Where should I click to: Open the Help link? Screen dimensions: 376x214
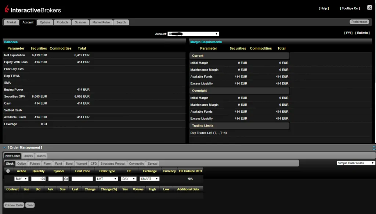324,8
